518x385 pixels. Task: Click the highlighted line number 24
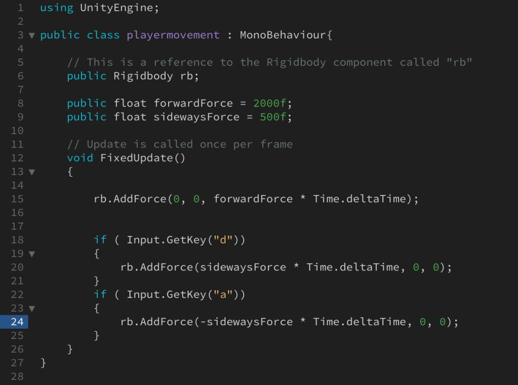[17, 322]
